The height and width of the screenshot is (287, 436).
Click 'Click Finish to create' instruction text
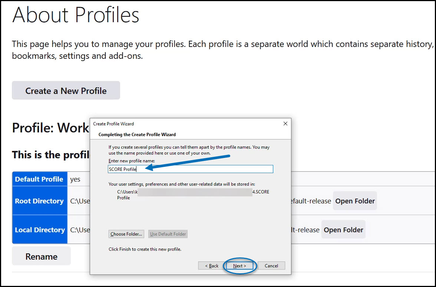pos(145,249)
